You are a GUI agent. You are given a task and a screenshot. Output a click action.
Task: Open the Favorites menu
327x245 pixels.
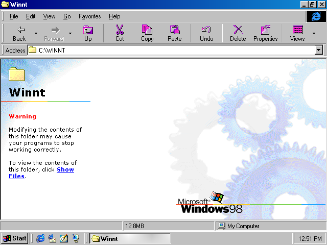(90, 16)
